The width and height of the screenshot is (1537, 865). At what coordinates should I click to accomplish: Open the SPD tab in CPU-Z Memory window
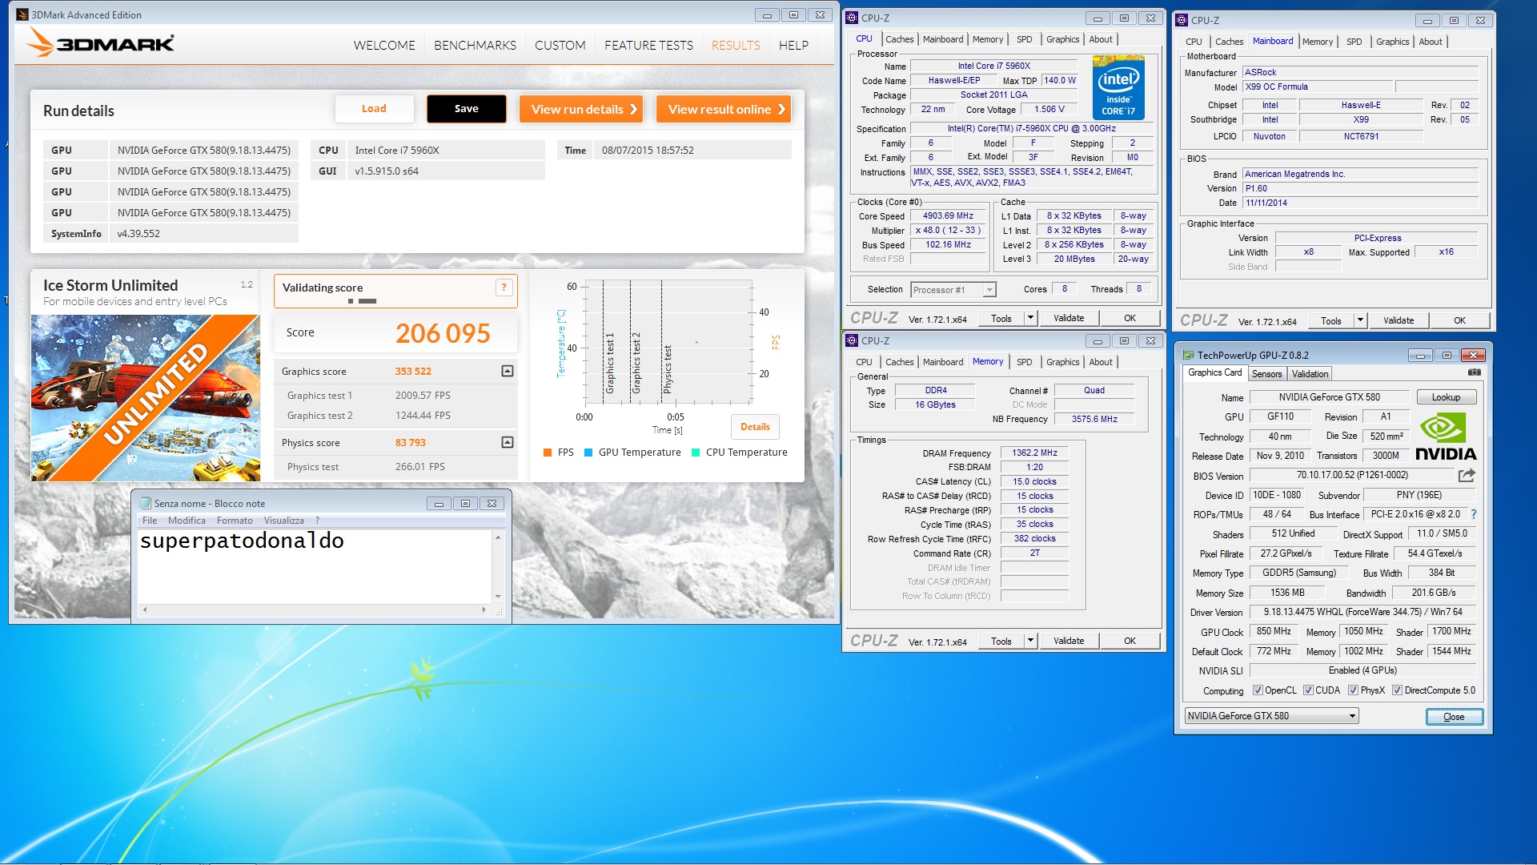(1024, 362)
